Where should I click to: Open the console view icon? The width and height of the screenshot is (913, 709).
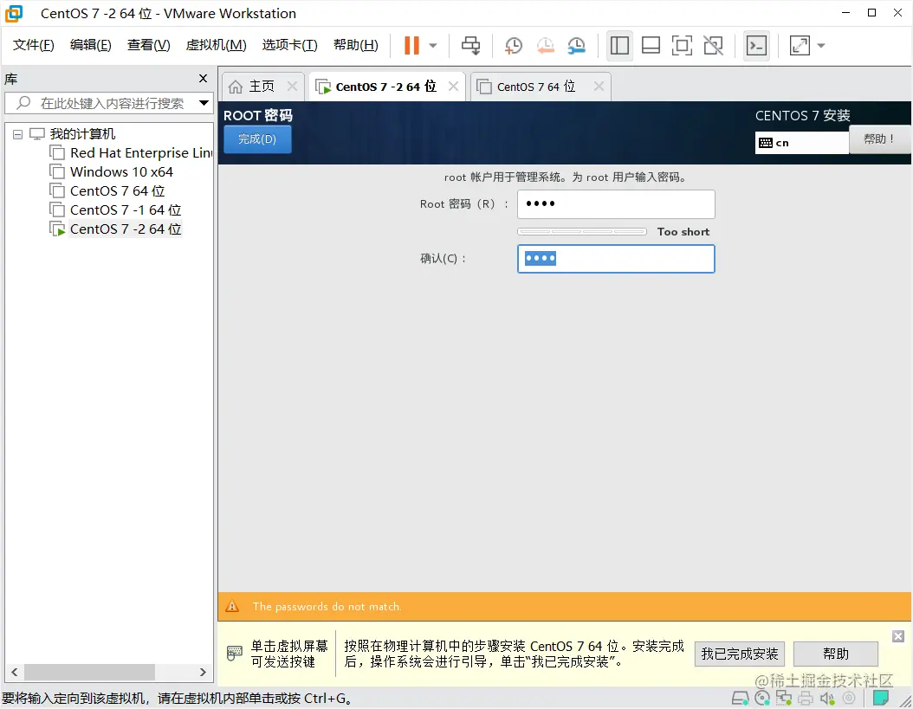(x=756, y=45)
